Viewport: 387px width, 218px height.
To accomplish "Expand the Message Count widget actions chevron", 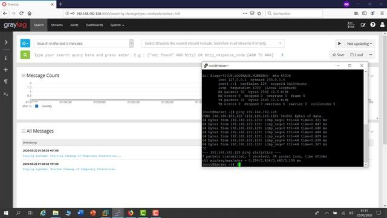I will (x=372, y=76).
